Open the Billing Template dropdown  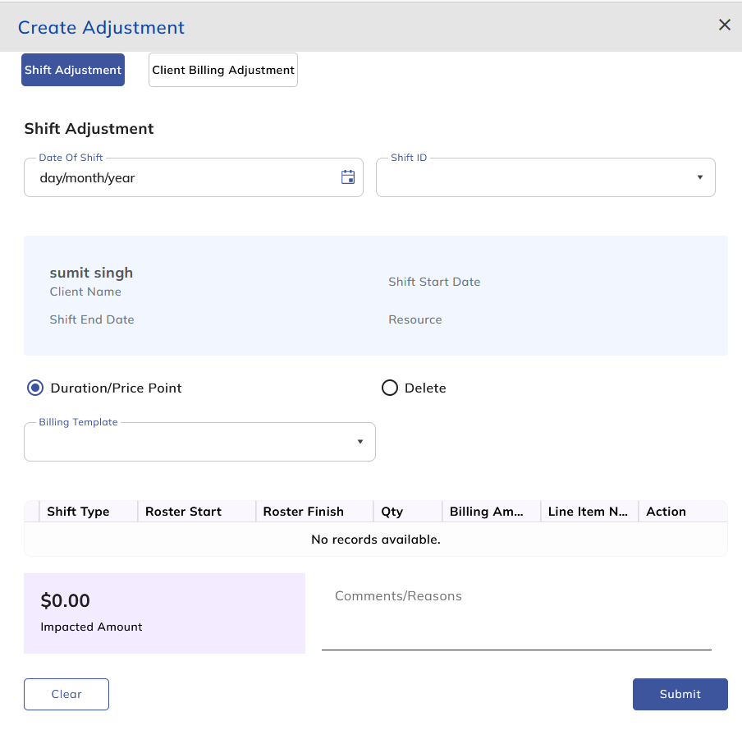pos(199,442)
